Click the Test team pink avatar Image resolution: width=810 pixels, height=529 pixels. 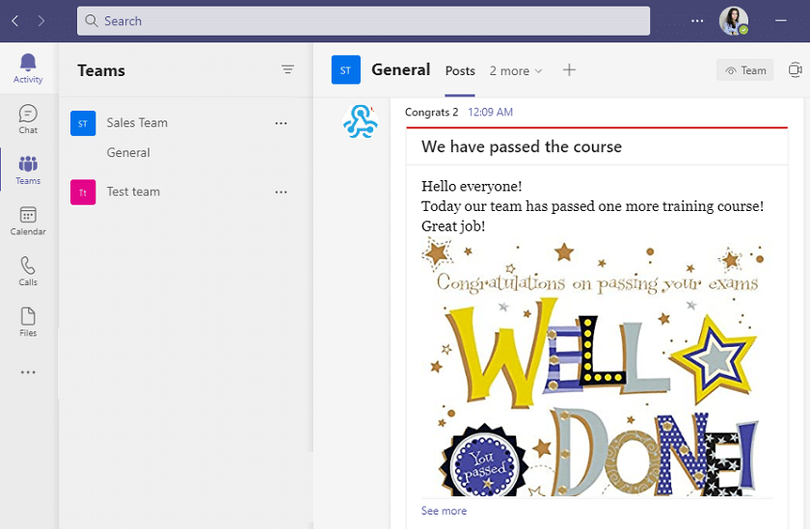click(x=83, y=192)
